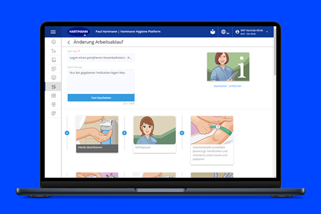Select the Kaffeepause step card
Screen dimensions: 321x214
tap(155, 134)
